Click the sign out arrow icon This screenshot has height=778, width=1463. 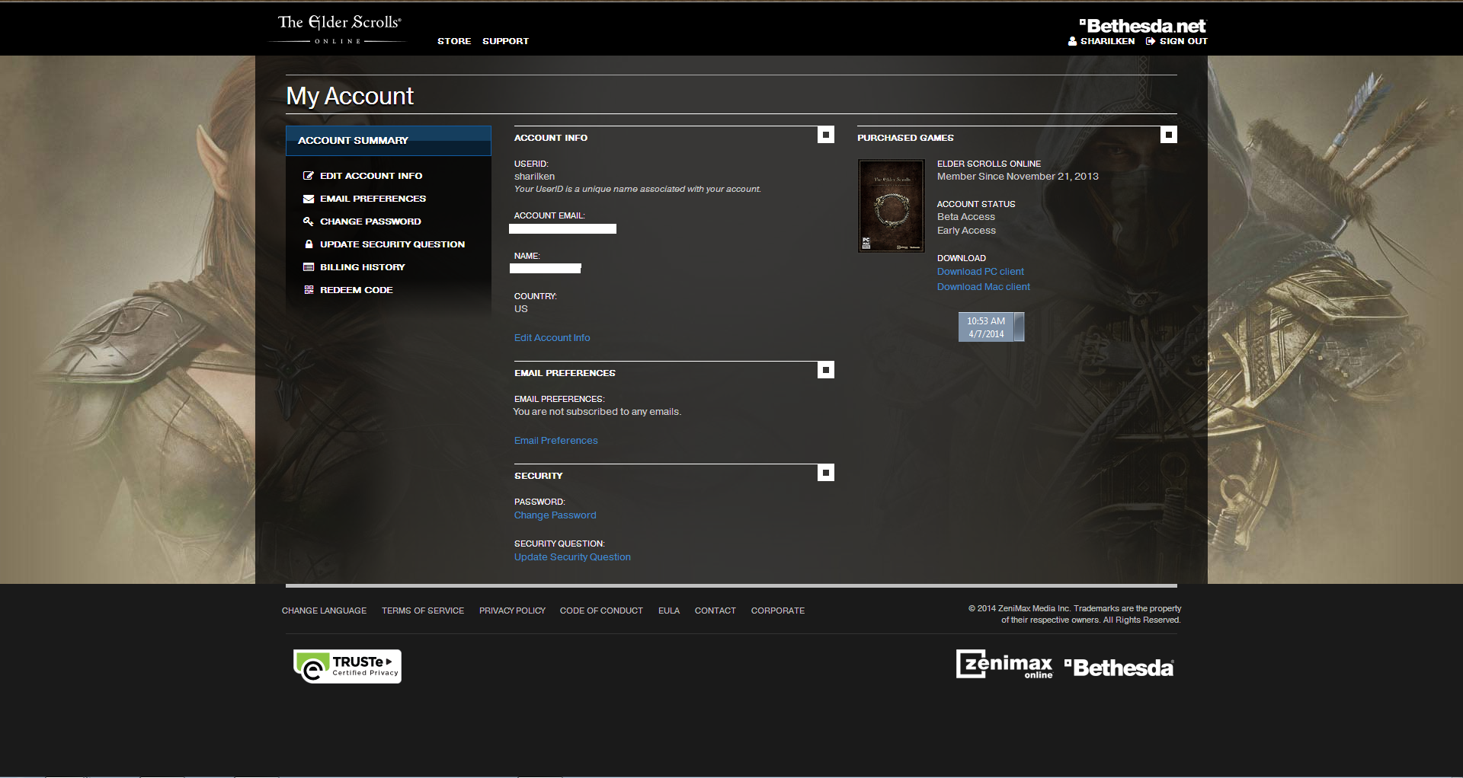[1151, 41]
